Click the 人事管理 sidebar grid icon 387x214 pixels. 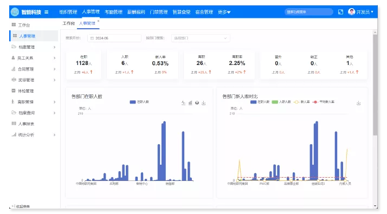pyautogui.click(x=15, y=36)
